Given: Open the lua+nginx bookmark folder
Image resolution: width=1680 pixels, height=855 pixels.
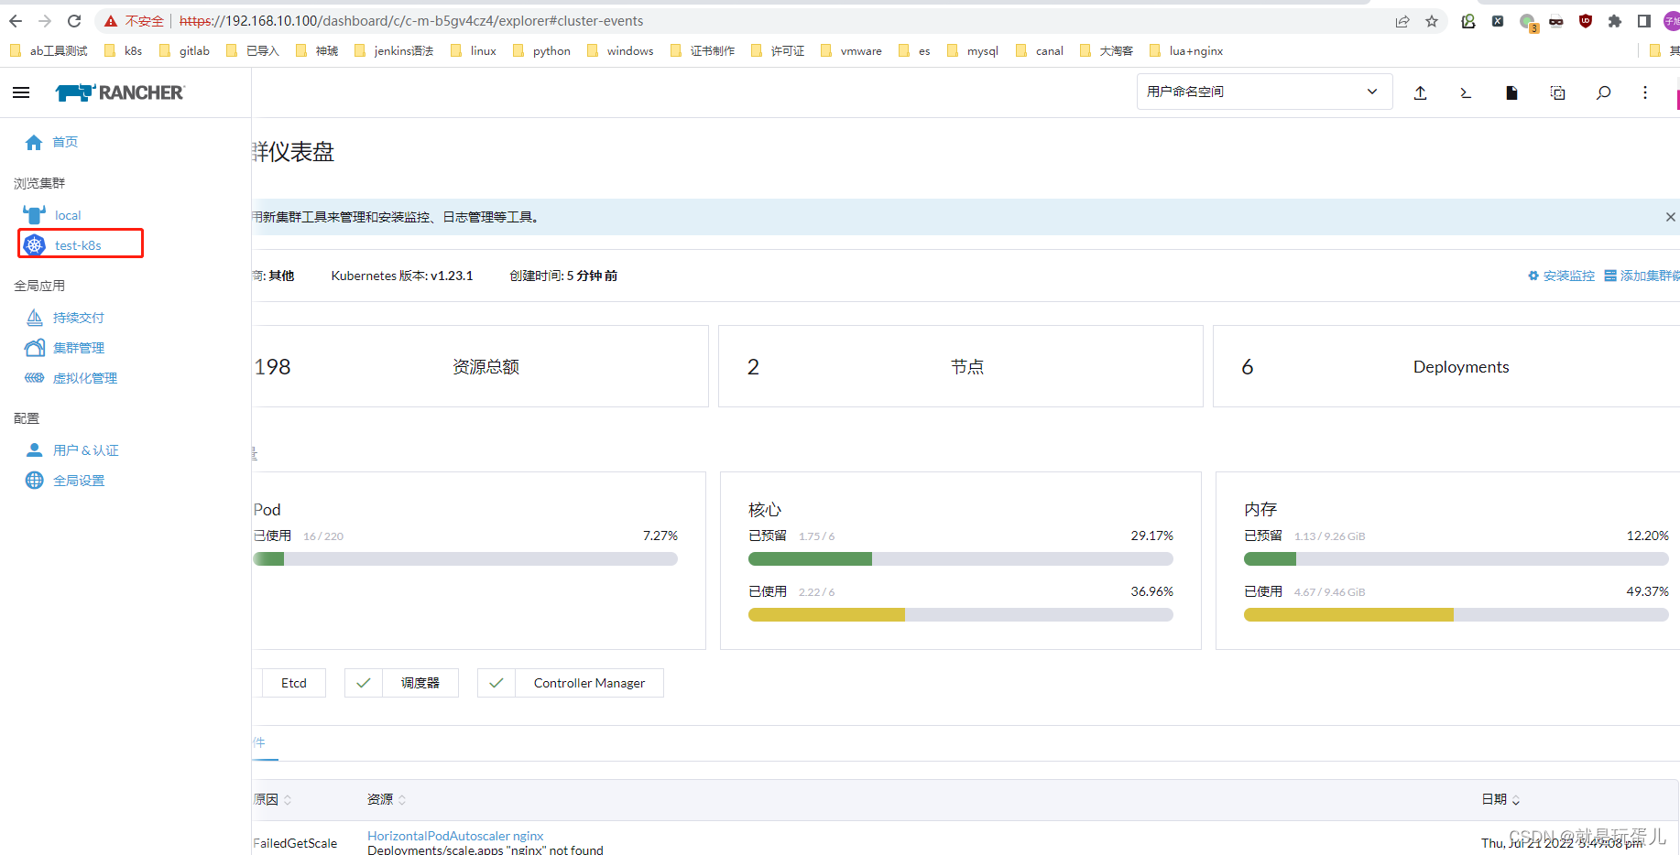Looking at the screenshot, I should (x=1186, y=50).
